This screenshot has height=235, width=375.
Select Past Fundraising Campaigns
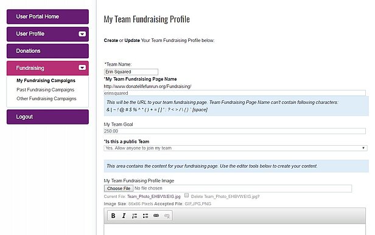(x=46, y=90)
